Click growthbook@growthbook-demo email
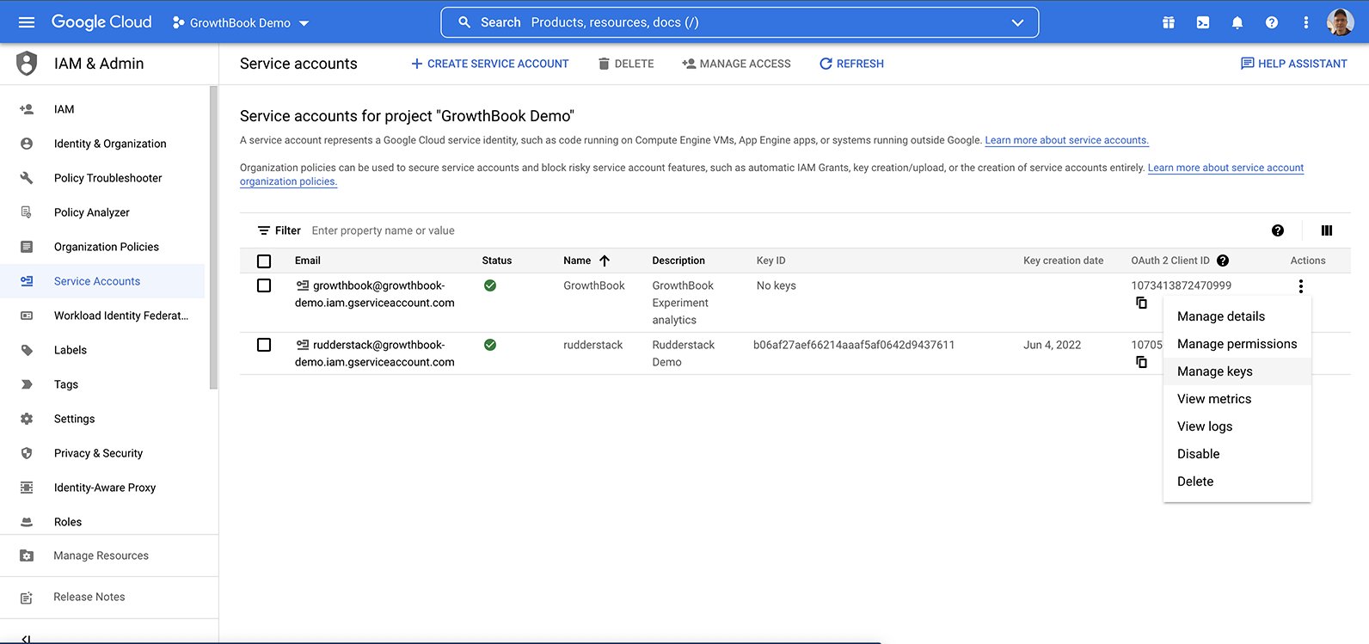 (x=375, y=294)
